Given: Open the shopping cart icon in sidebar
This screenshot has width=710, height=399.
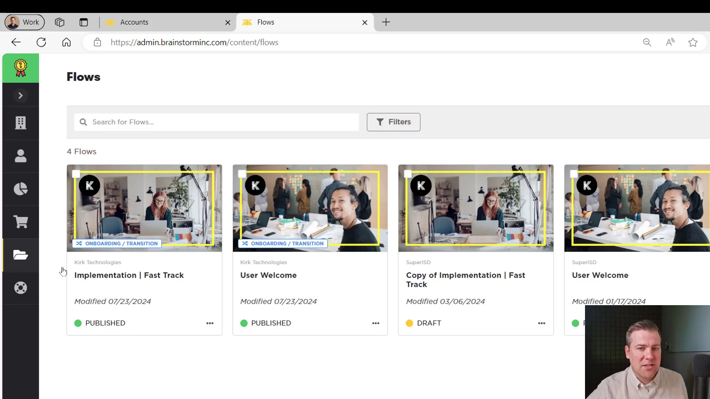Looking at the screenshot, I should pos(21,222).
